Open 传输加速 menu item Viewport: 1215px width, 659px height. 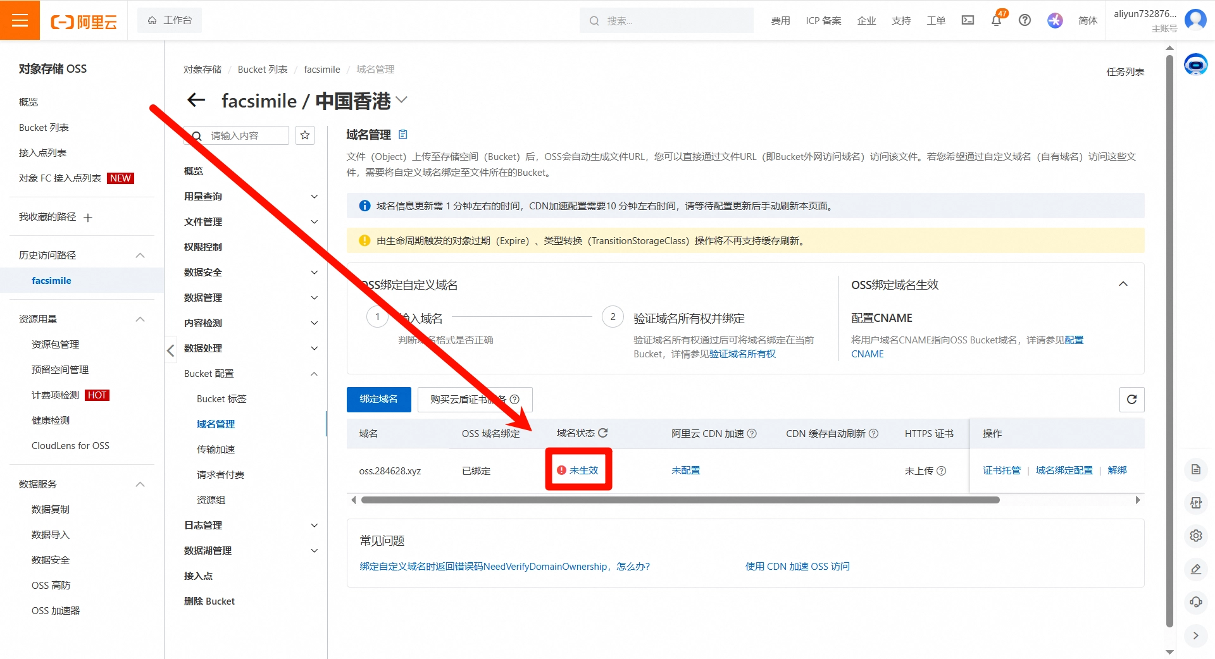(216, 450)
